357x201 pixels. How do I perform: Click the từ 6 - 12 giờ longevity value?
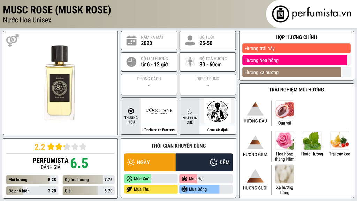coord(154,65)
